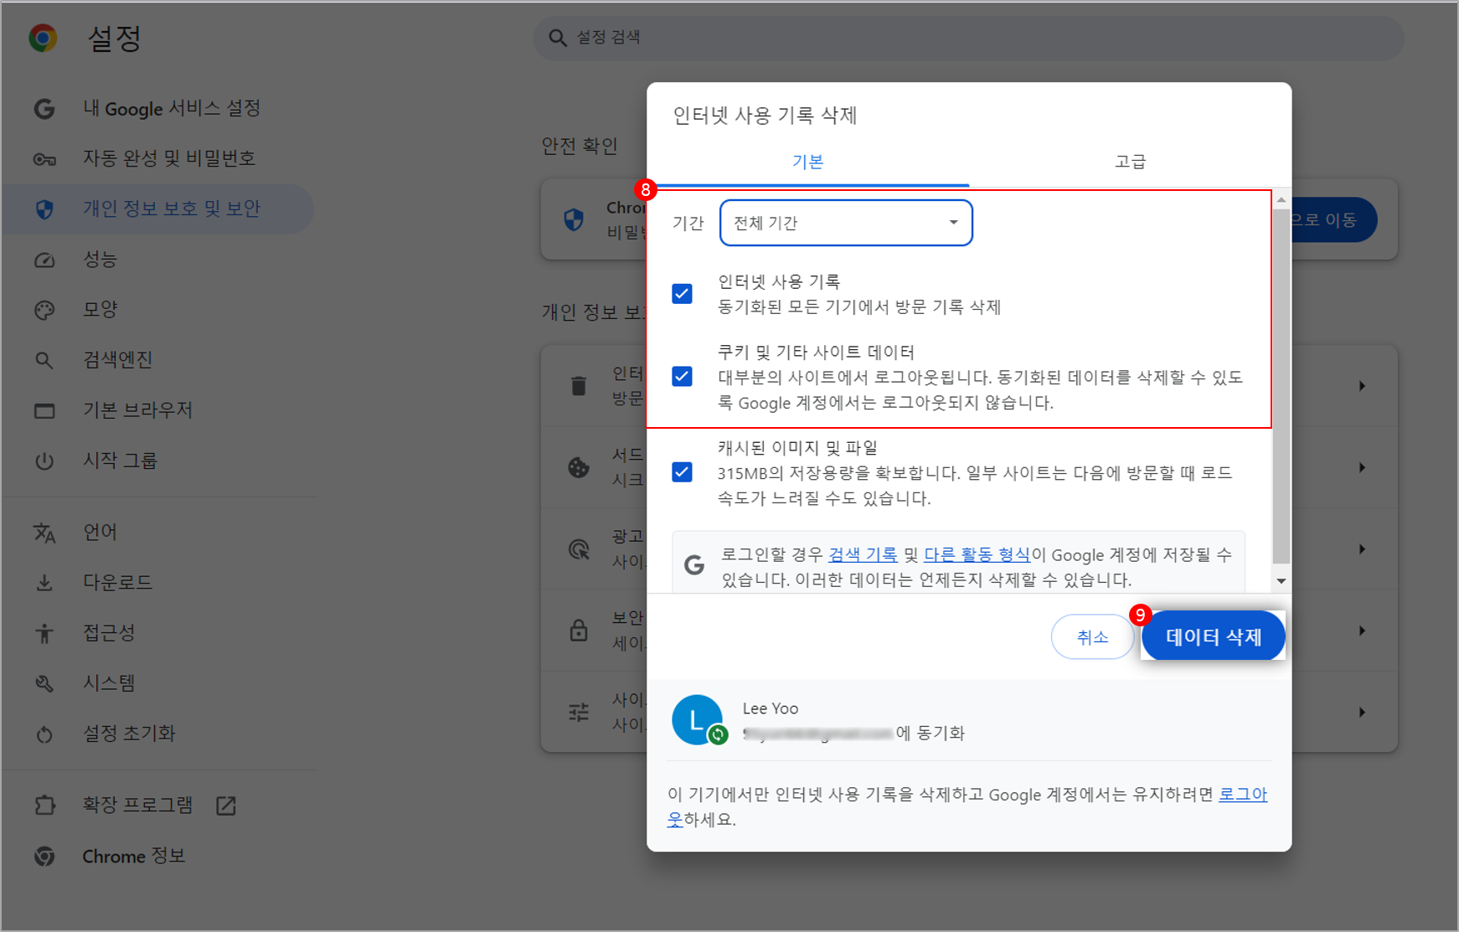Select the 성능 speedometer icon
1459x932 pixels.
pos(44,259)
